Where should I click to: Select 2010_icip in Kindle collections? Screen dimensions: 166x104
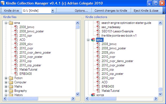108,70
